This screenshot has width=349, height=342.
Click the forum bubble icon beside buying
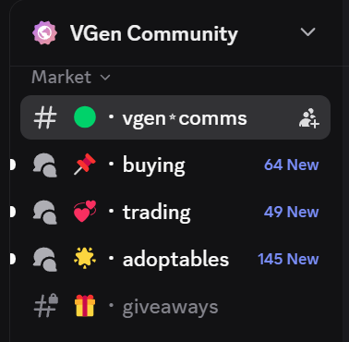coord(45,165)
